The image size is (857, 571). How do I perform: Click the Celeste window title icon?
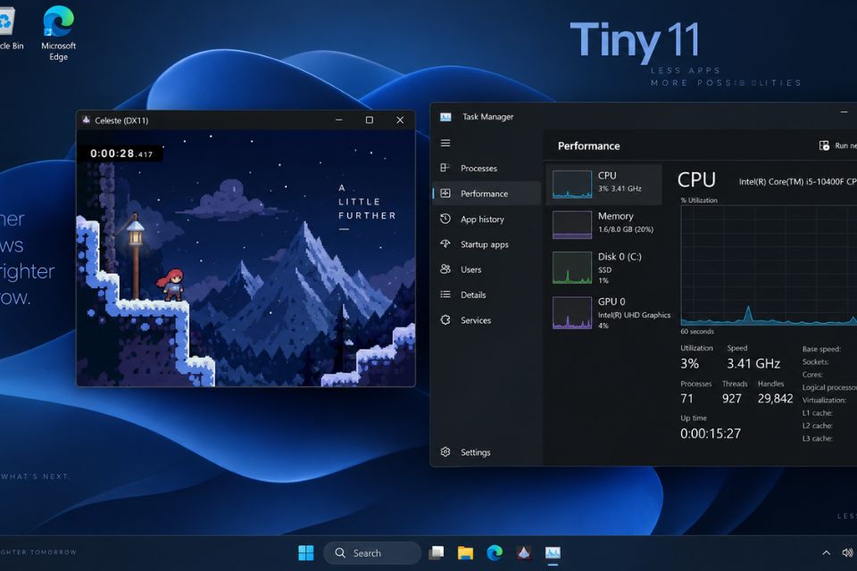click(87, 120)
